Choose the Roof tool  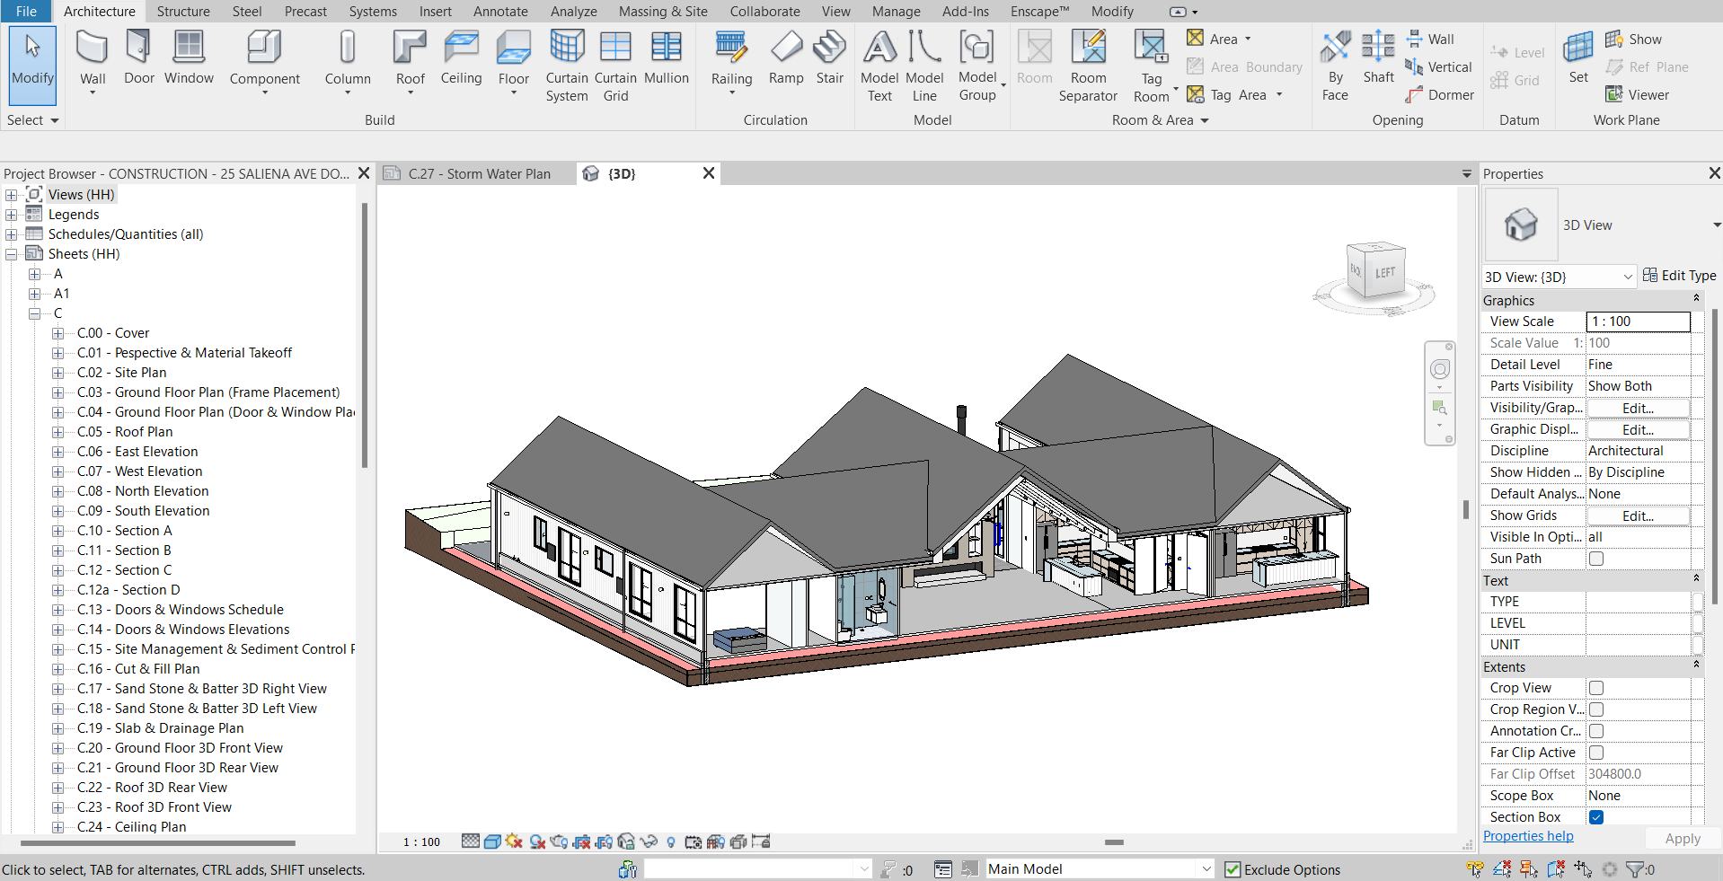click(x=410, y=59)
